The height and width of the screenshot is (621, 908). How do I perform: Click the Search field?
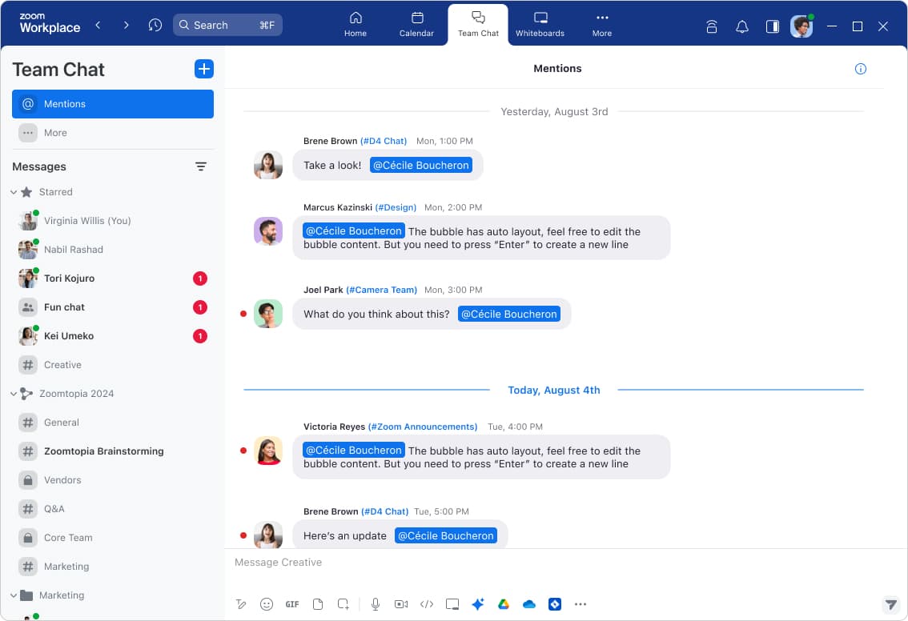click(x=227, y=25)
